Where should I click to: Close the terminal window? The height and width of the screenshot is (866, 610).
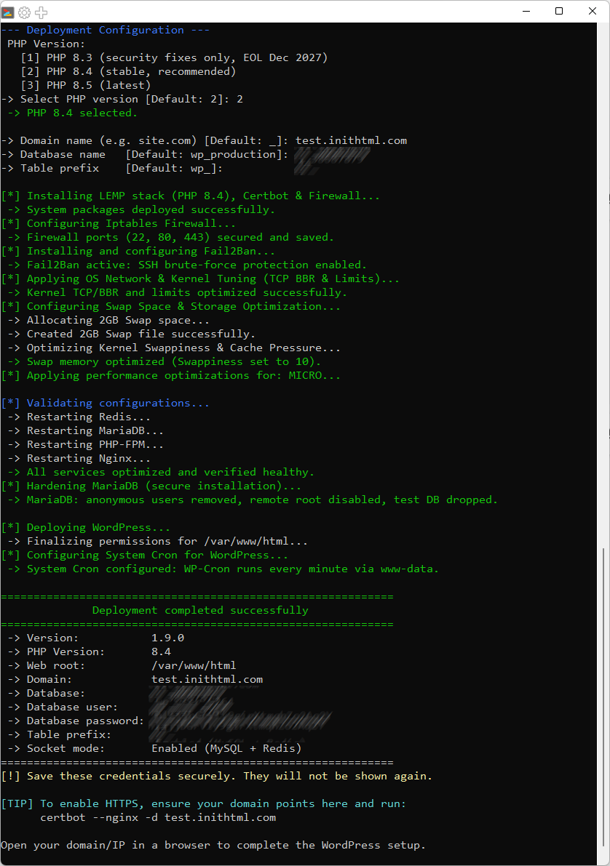point(593,11)
